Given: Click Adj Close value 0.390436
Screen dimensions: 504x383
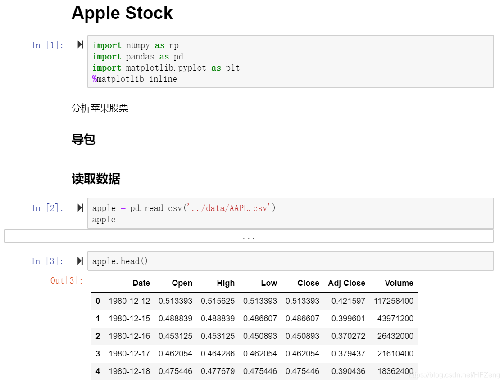Looking at the screenshot, I should pyautogui.click(x=349, y=371).
